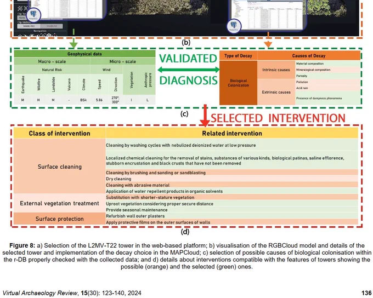Click the Anthropic pressure column label
373x298 pixels.
pyautogui.click(x=148, y=80)
